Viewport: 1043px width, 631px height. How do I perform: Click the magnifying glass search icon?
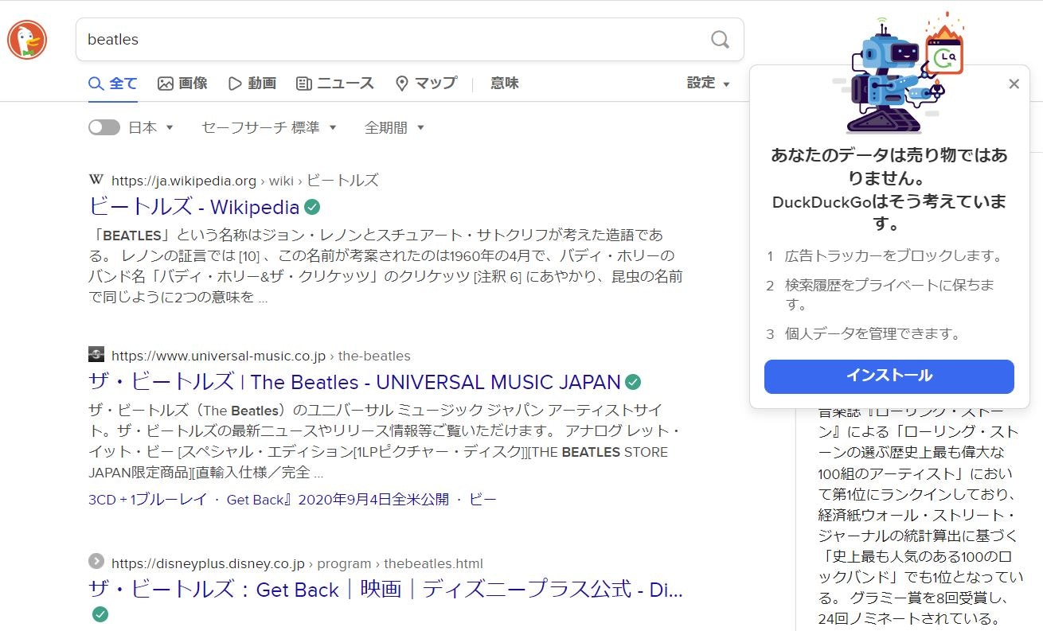click(x=719, y=39)
